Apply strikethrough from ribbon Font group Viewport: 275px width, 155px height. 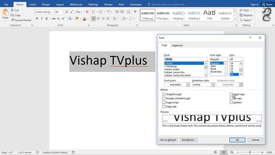pos(54,19)
